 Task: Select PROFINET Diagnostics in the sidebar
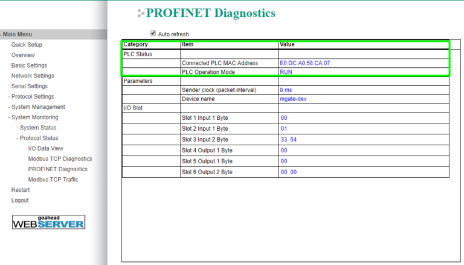click(57, 169)
